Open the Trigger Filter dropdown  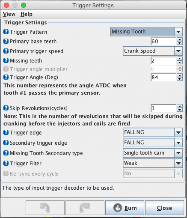178,163
